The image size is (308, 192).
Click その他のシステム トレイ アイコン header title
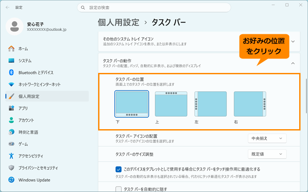[x=128, y=39]
